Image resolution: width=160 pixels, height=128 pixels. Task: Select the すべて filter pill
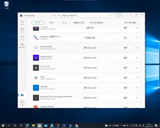tap(38, 23)
